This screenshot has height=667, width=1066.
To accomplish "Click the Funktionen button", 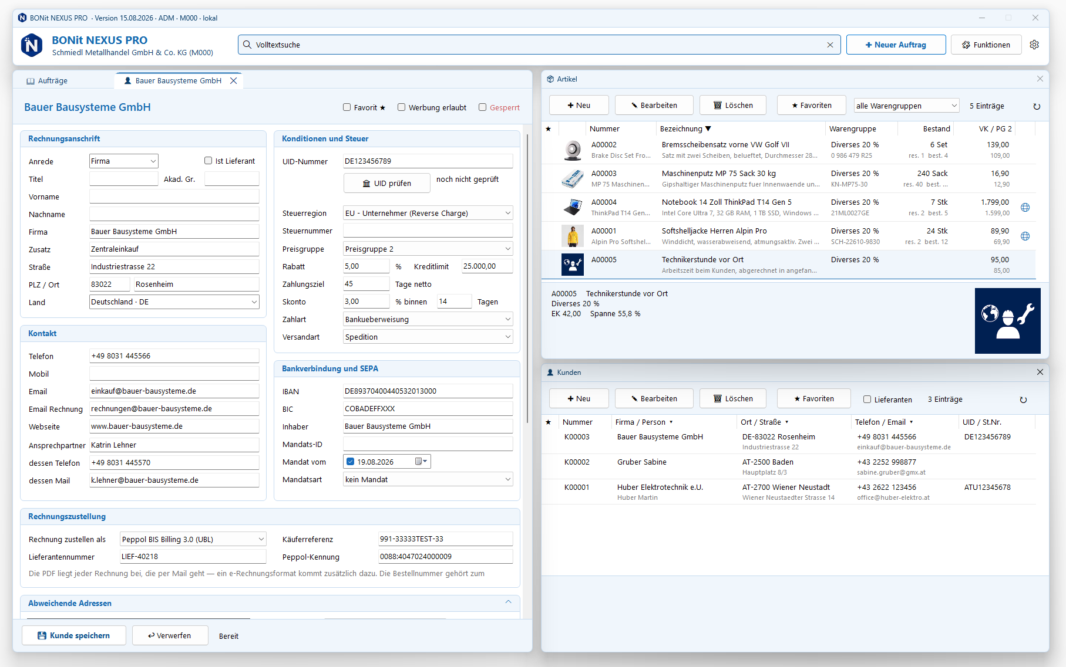I will click(x=986, y=45).
